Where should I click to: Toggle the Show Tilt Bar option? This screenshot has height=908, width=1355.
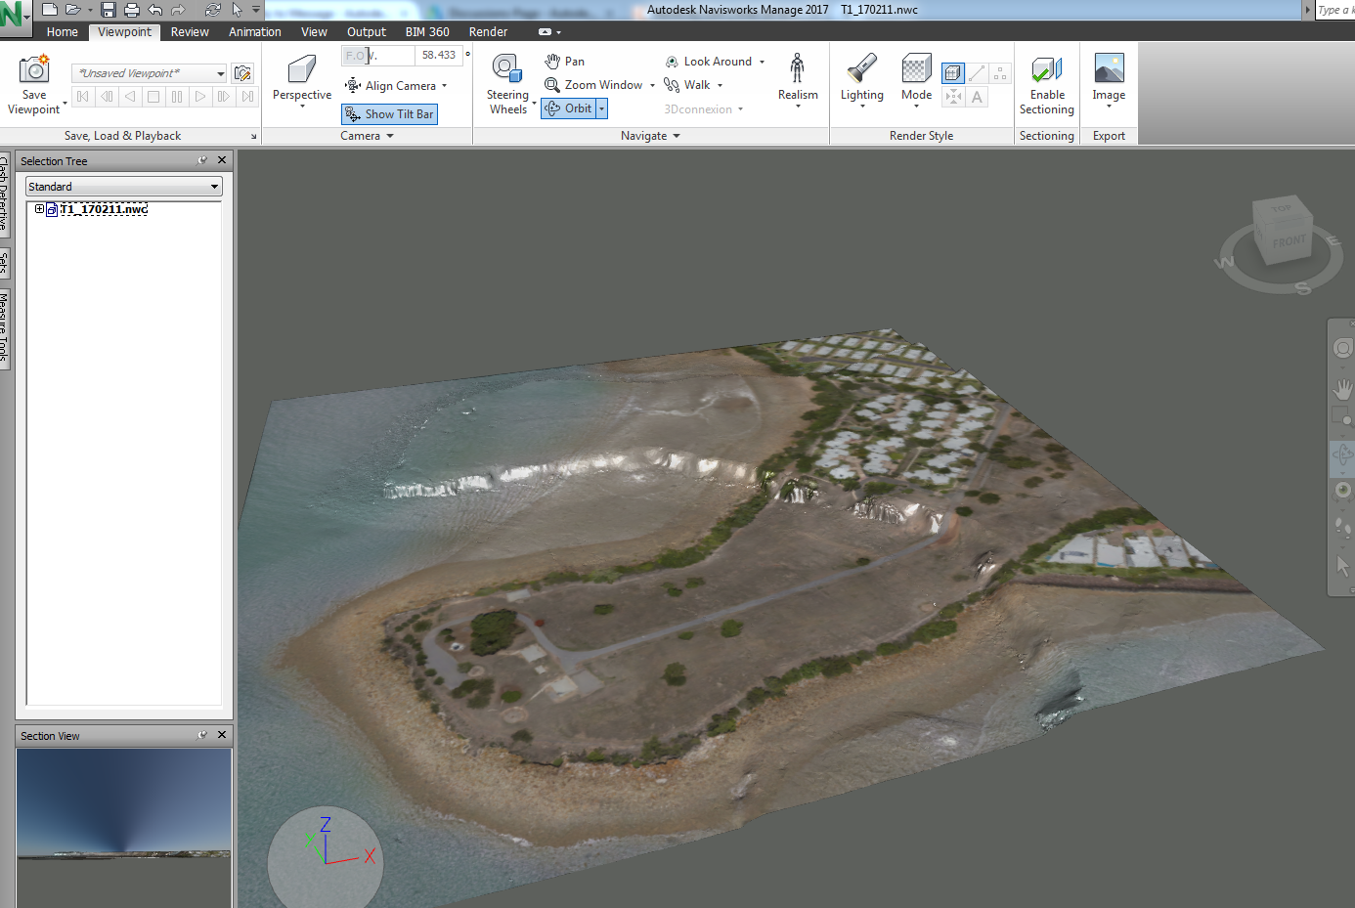(x=388, y=113)
